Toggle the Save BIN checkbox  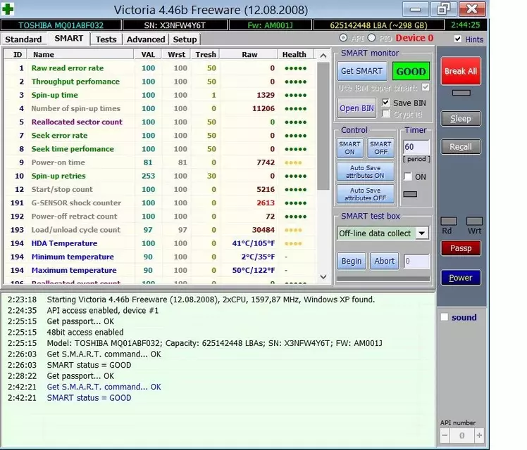[x=385, y=103]
